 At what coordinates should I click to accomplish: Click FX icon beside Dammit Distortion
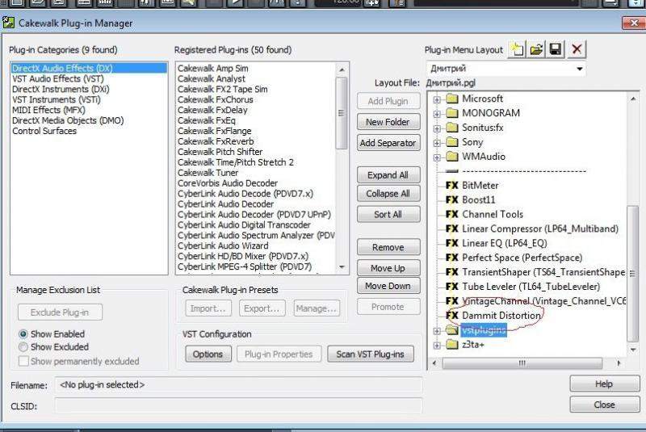pyautogui.click(x=452, y=316)
